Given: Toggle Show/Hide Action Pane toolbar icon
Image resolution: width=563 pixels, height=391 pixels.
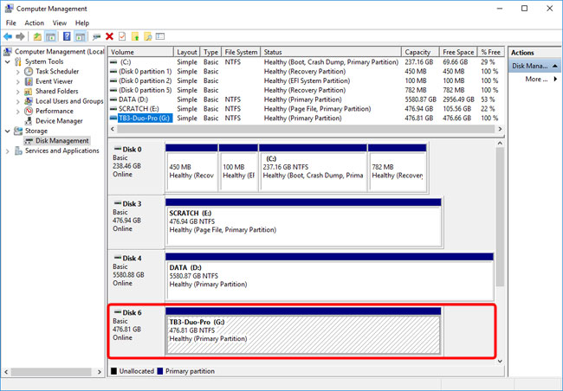Looking at the screenshot, I should 80,36.
